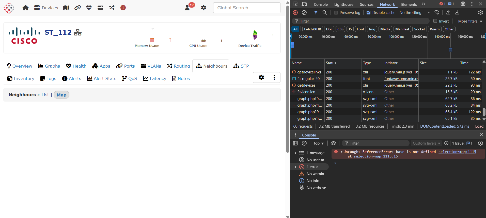Viewport: 486px width, 218px height.
Task: Switch neighbours view to List
Action: (x=45, y=95)
